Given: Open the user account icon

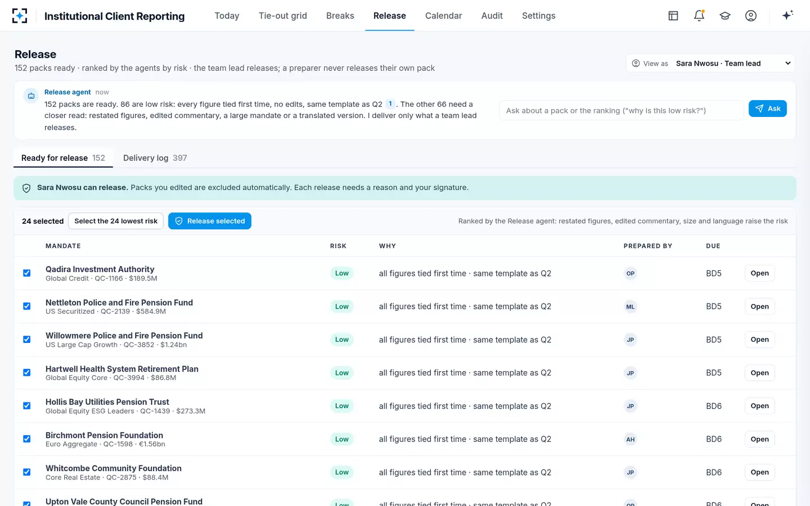Looking at the screenshot, I should (751, 16).
